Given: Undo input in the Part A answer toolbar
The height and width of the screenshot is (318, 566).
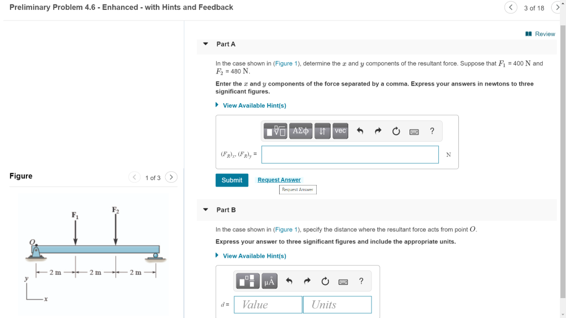Looking at the screenshot, I should tap(361, 131).
